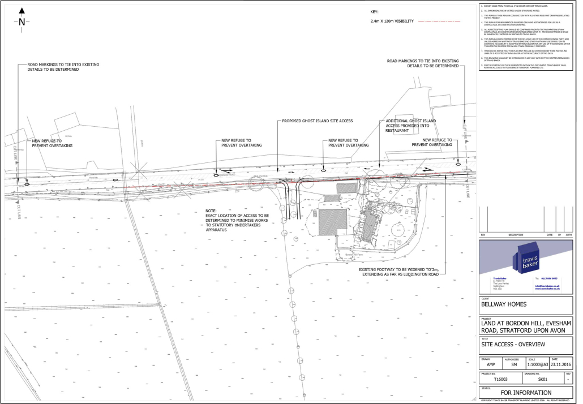Screen dimensions: 583x404
Task: Click the Drawn by AMP cell
Action: coord(490,364)
